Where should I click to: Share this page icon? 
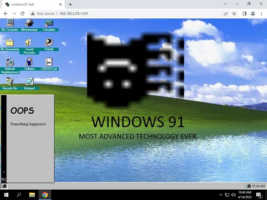(226, 14)
